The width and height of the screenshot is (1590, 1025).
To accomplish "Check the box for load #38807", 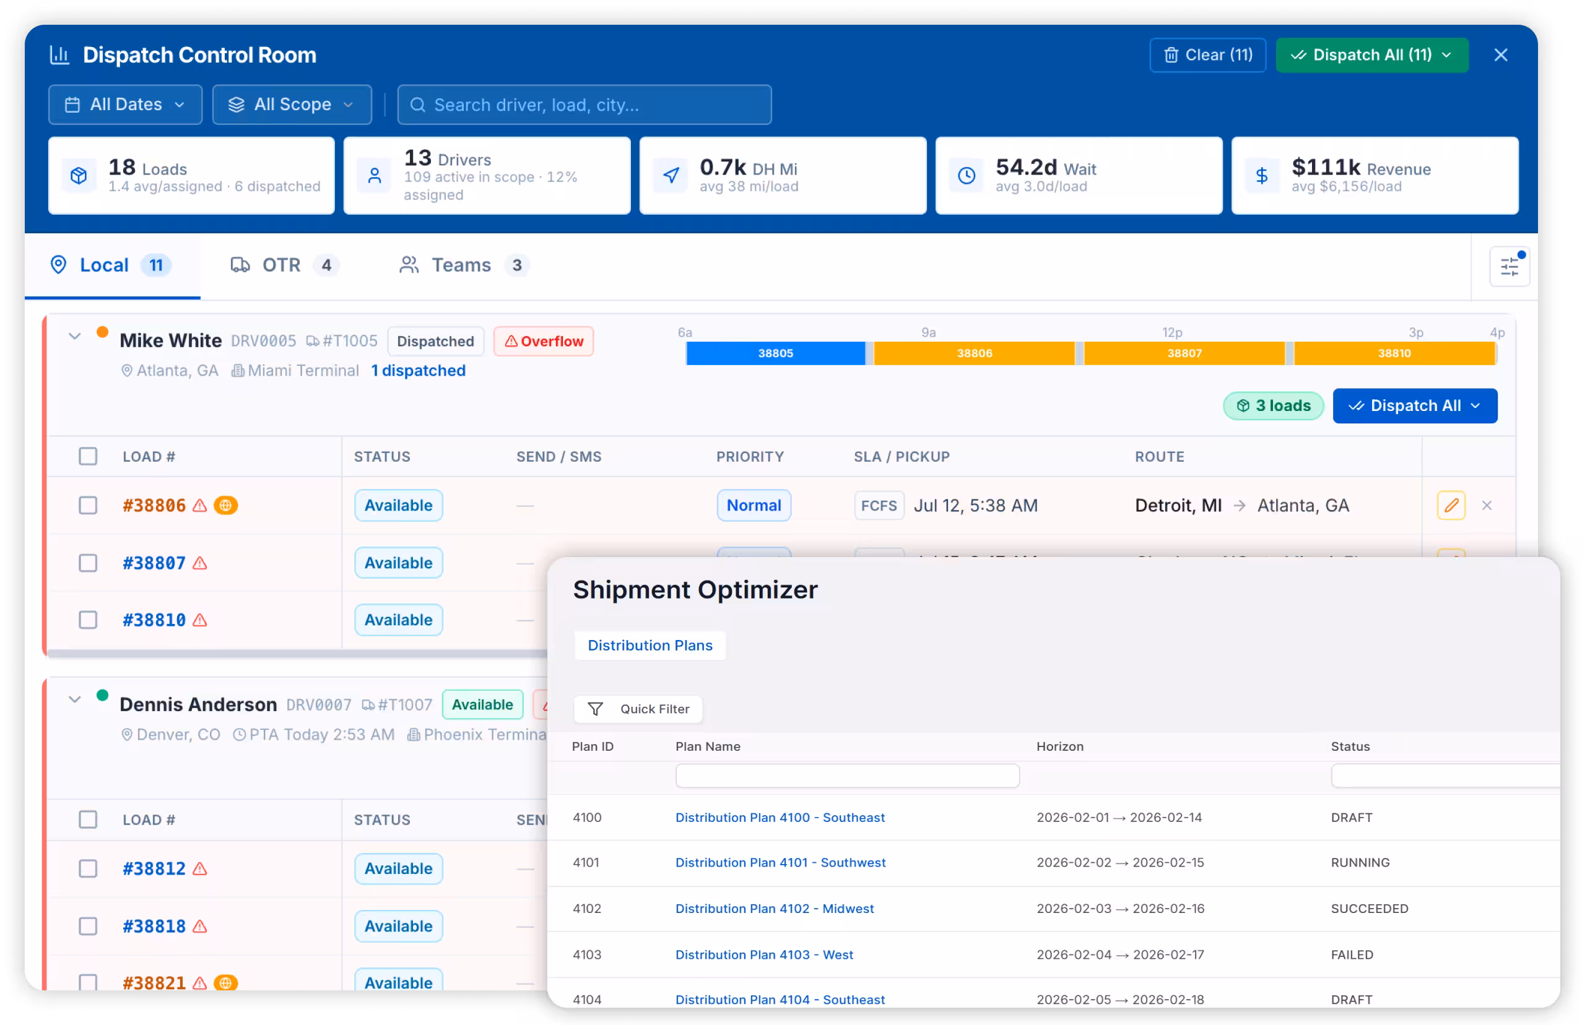I will click(x=88, y=563).
